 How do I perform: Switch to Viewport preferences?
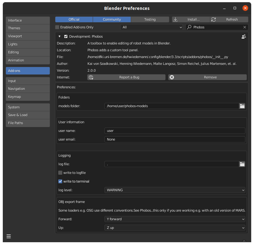point(28,36)
